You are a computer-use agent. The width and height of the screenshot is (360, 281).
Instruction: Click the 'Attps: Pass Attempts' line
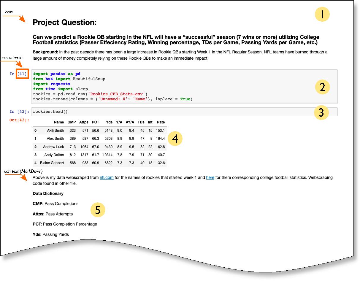(53, 214)
